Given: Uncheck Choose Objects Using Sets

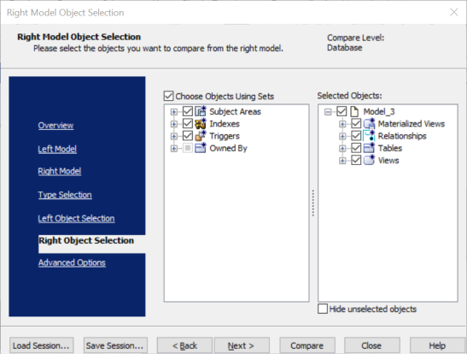Looking at the screenshot, I should [168, 96].
